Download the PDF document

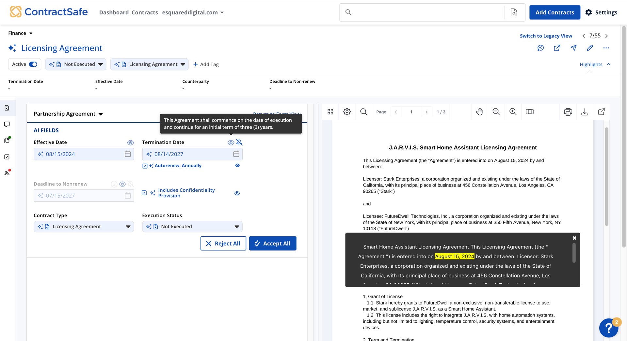(x=585, y=112)
